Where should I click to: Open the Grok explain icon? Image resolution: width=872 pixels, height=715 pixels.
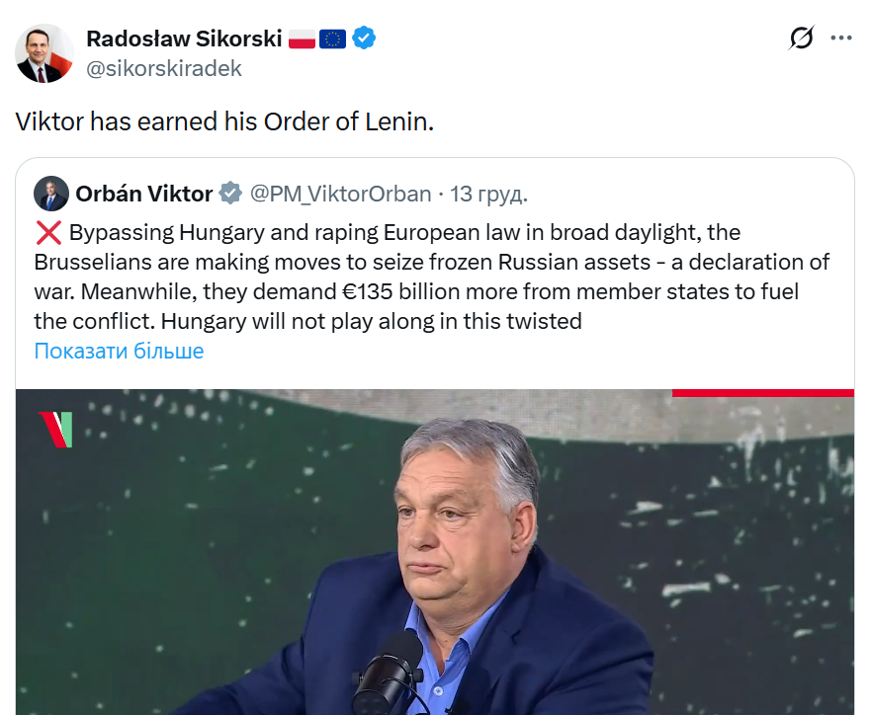point(801,39)
